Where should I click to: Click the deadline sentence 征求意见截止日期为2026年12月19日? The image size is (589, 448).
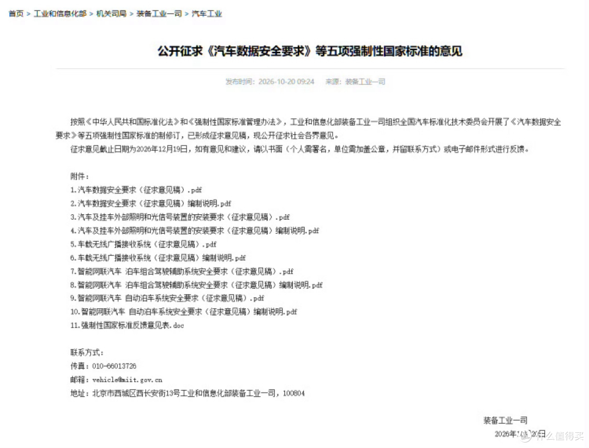(x=129, y=149)
